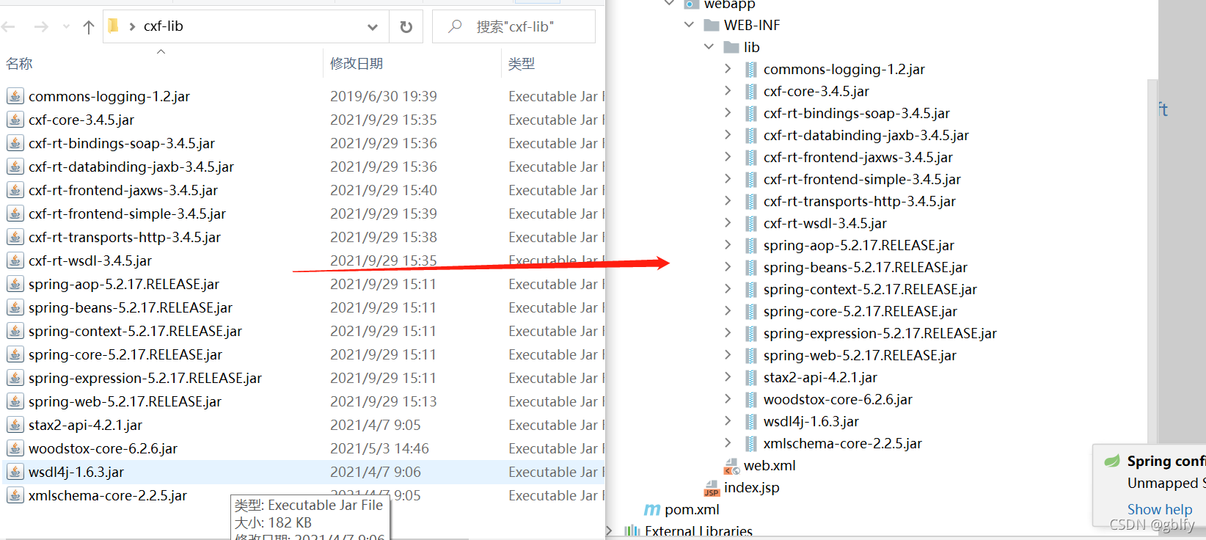
Task: Click the Maven pom.xml icon
Action: (x=652, y=509)
